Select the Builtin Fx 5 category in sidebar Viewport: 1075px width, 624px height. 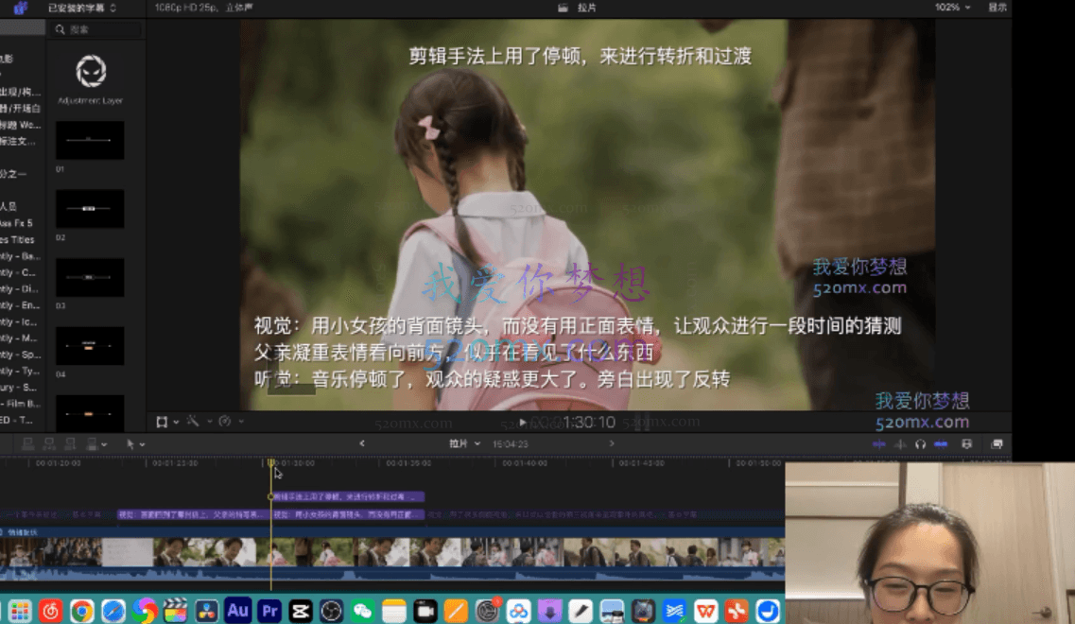[17, 223]
